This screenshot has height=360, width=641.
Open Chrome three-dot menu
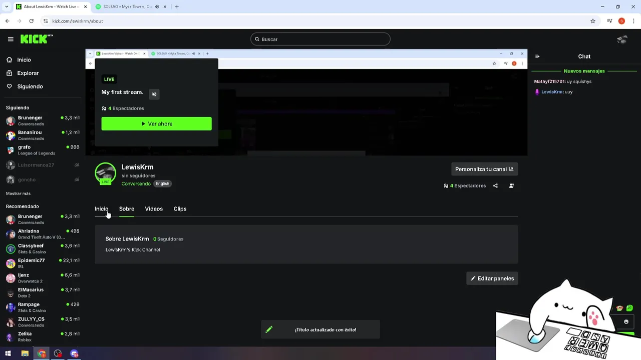633,21
